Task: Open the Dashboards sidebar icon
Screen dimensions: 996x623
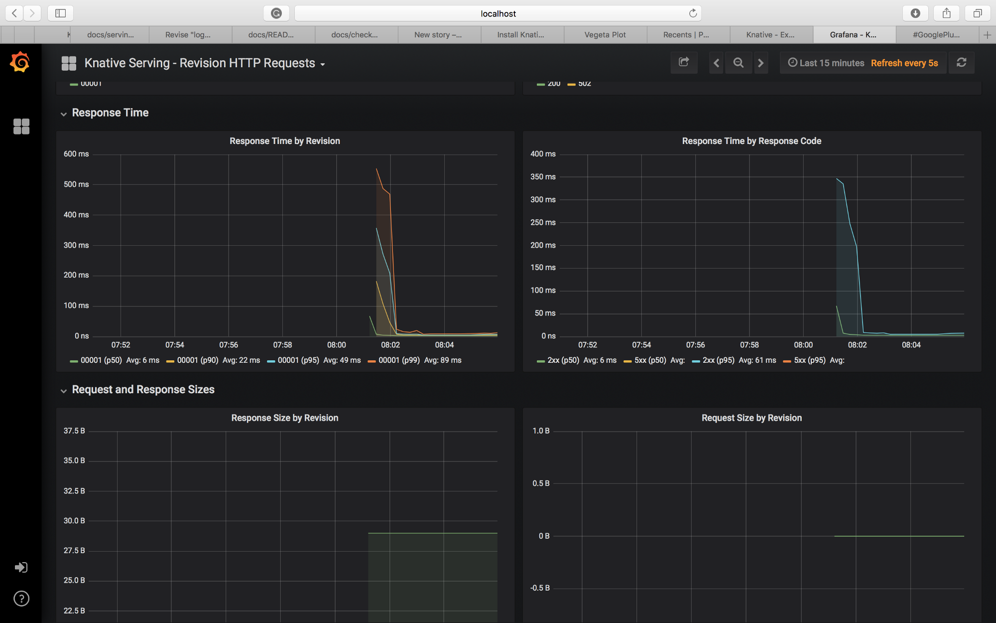Action: 21,127
